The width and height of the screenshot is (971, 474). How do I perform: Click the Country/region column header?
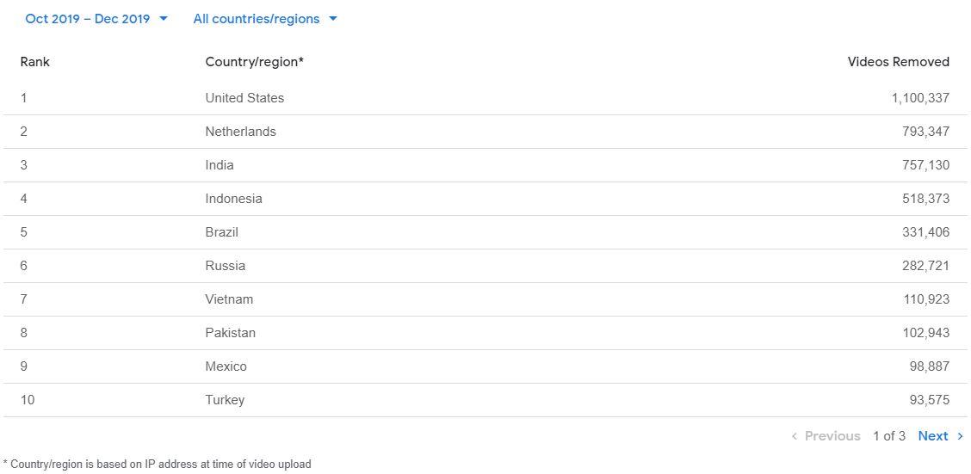(x=254, y=62)
